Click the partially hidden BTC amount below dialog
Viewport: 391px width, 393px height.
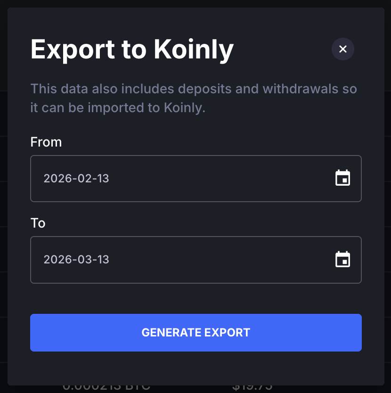(106, 387)
